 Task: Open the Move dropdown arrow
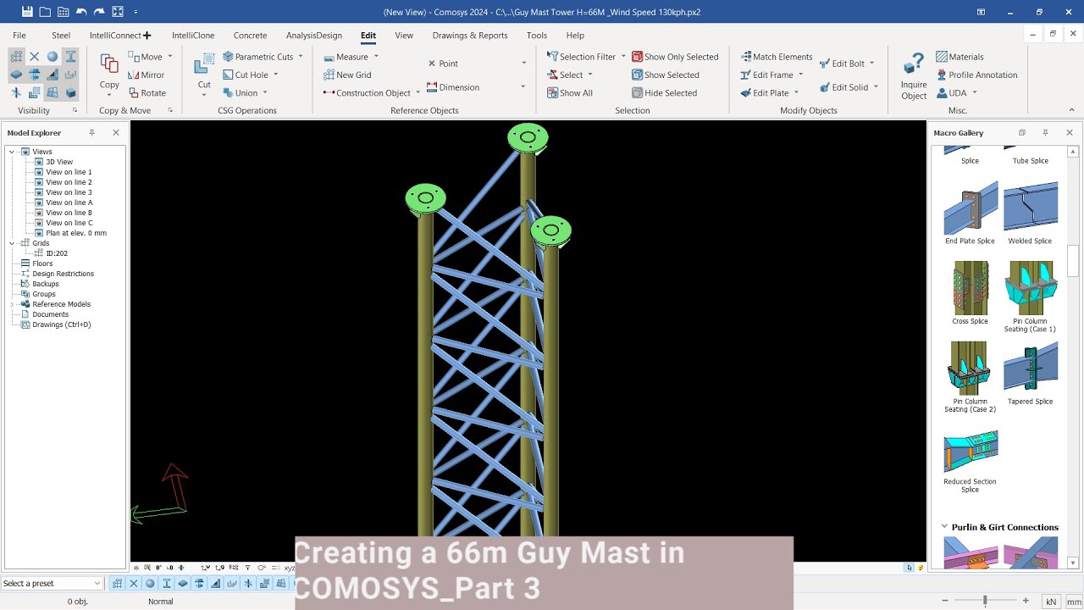point(170,57)
